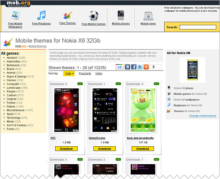Click the Google +1 button

point(120,67)
